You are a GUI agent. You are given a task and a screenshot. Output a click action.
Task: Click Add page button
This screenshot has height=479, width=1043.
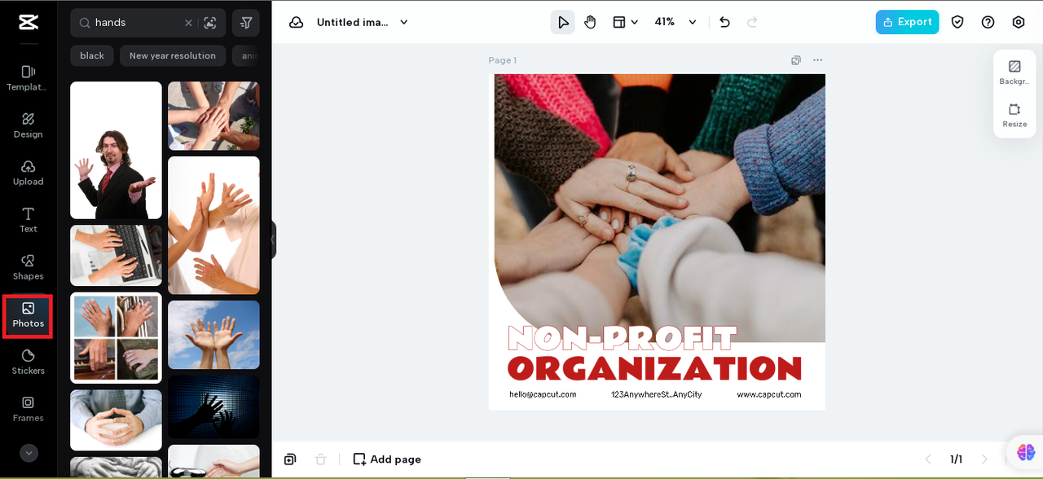[x=387, y=459]
